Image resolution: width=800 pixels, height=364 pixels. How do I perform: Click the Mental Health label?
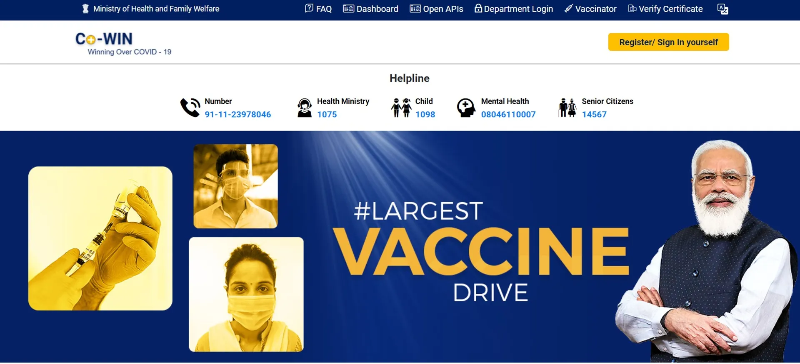click(505, 101)
